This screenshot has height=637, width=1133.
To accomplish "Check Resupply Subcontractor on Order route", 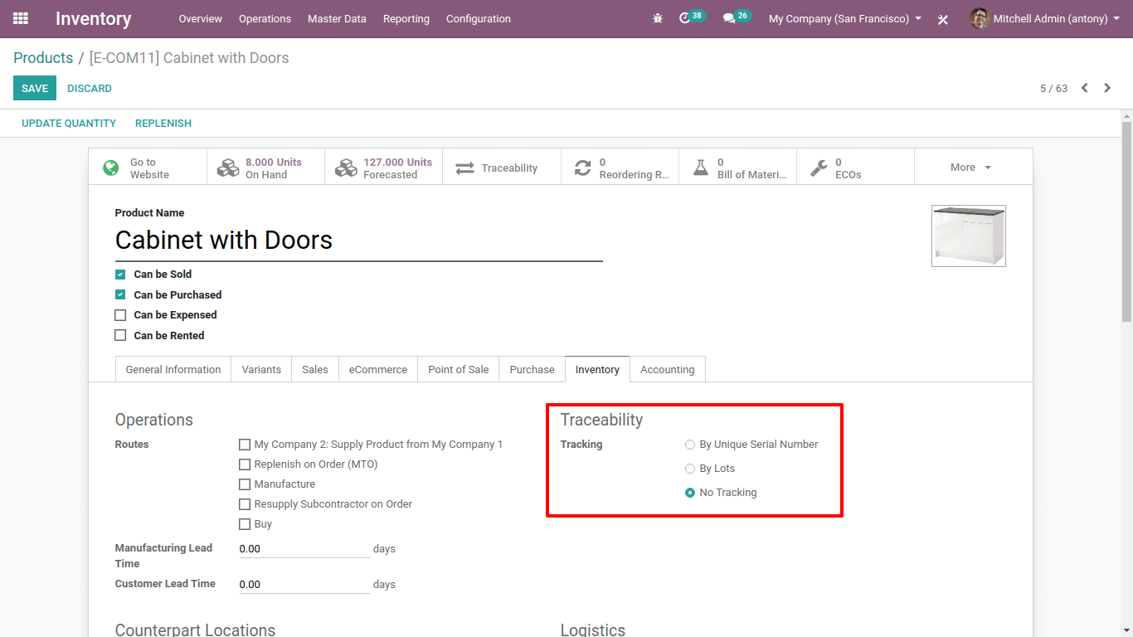I will click(x=245, y=504).
